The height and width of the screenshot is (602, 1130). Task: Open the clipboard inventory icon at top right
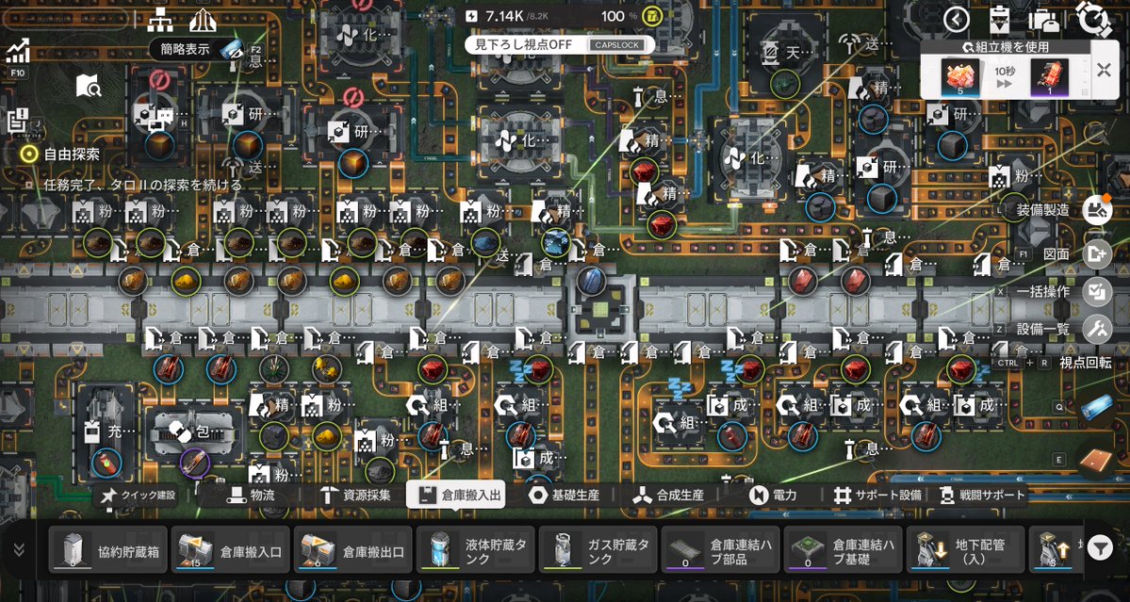1000,20
